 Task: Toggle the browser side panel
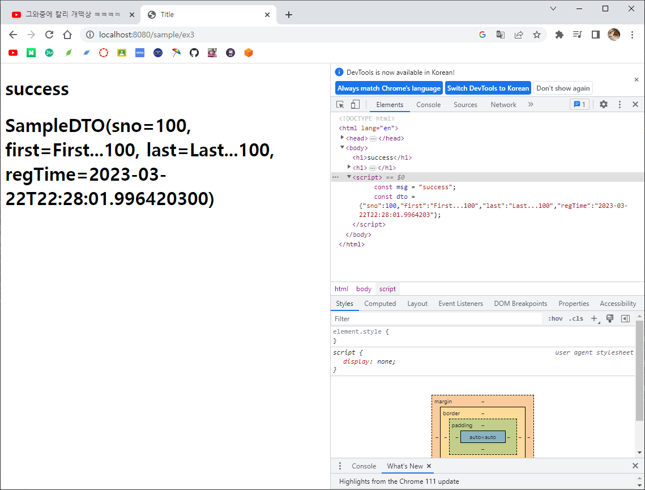(595, 35)
